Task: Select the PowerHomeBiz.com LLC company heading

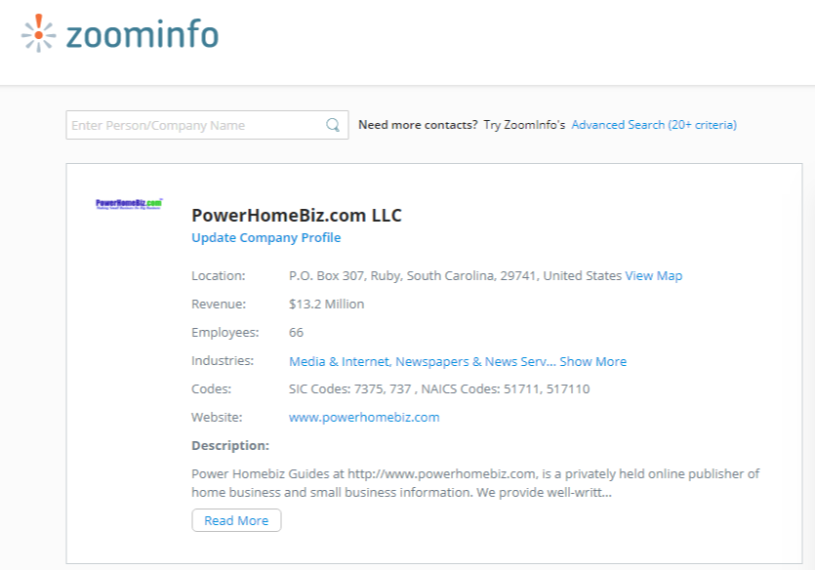Action: click(297, 215)
